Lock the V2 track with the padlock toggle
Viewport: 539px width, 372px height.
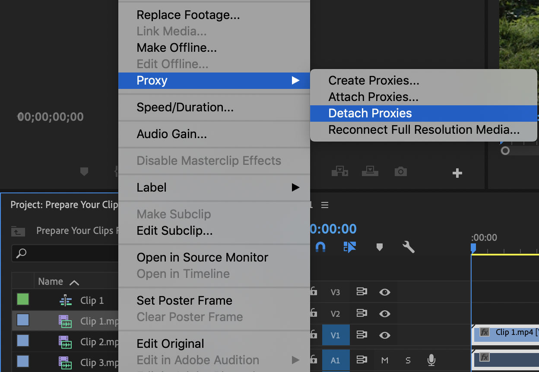[314, 314]
